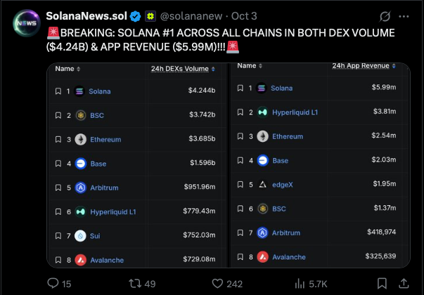Repost this tweet using the retweet icon
Image resolution: width=424 pixels, height=295 pixels.
131,283
